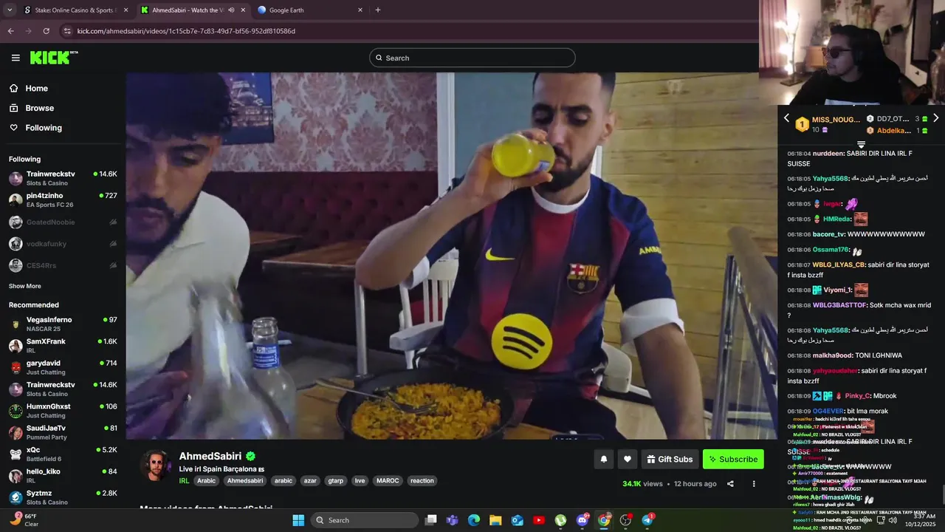Open SamXFrank recommended channel
The image size is (945, 532).
click(63, 346)
